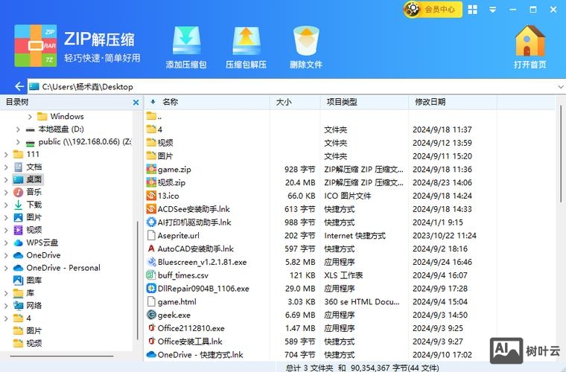Expand the WPS云盘 tree node
566x372 pixels.
click(6, 243)
